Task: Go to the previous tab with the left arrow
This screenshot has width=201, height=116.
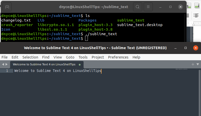Action: click(3, 64)
